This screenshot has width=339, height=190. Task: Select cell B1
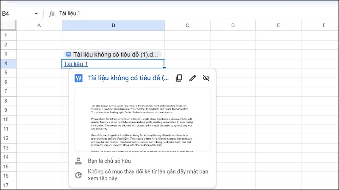click(113, 35)
